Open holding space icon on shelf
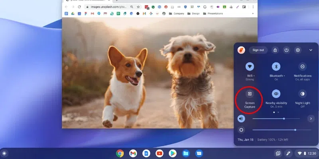 pos(278,153)
